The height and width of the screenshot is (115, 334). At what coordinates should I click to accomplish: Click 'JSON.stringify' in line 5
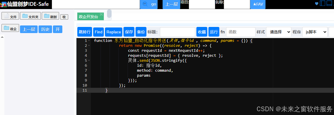pos(166,61)
